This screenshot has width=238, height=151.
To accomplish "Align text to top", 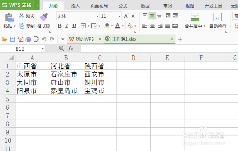I will [x=145, y=15].
